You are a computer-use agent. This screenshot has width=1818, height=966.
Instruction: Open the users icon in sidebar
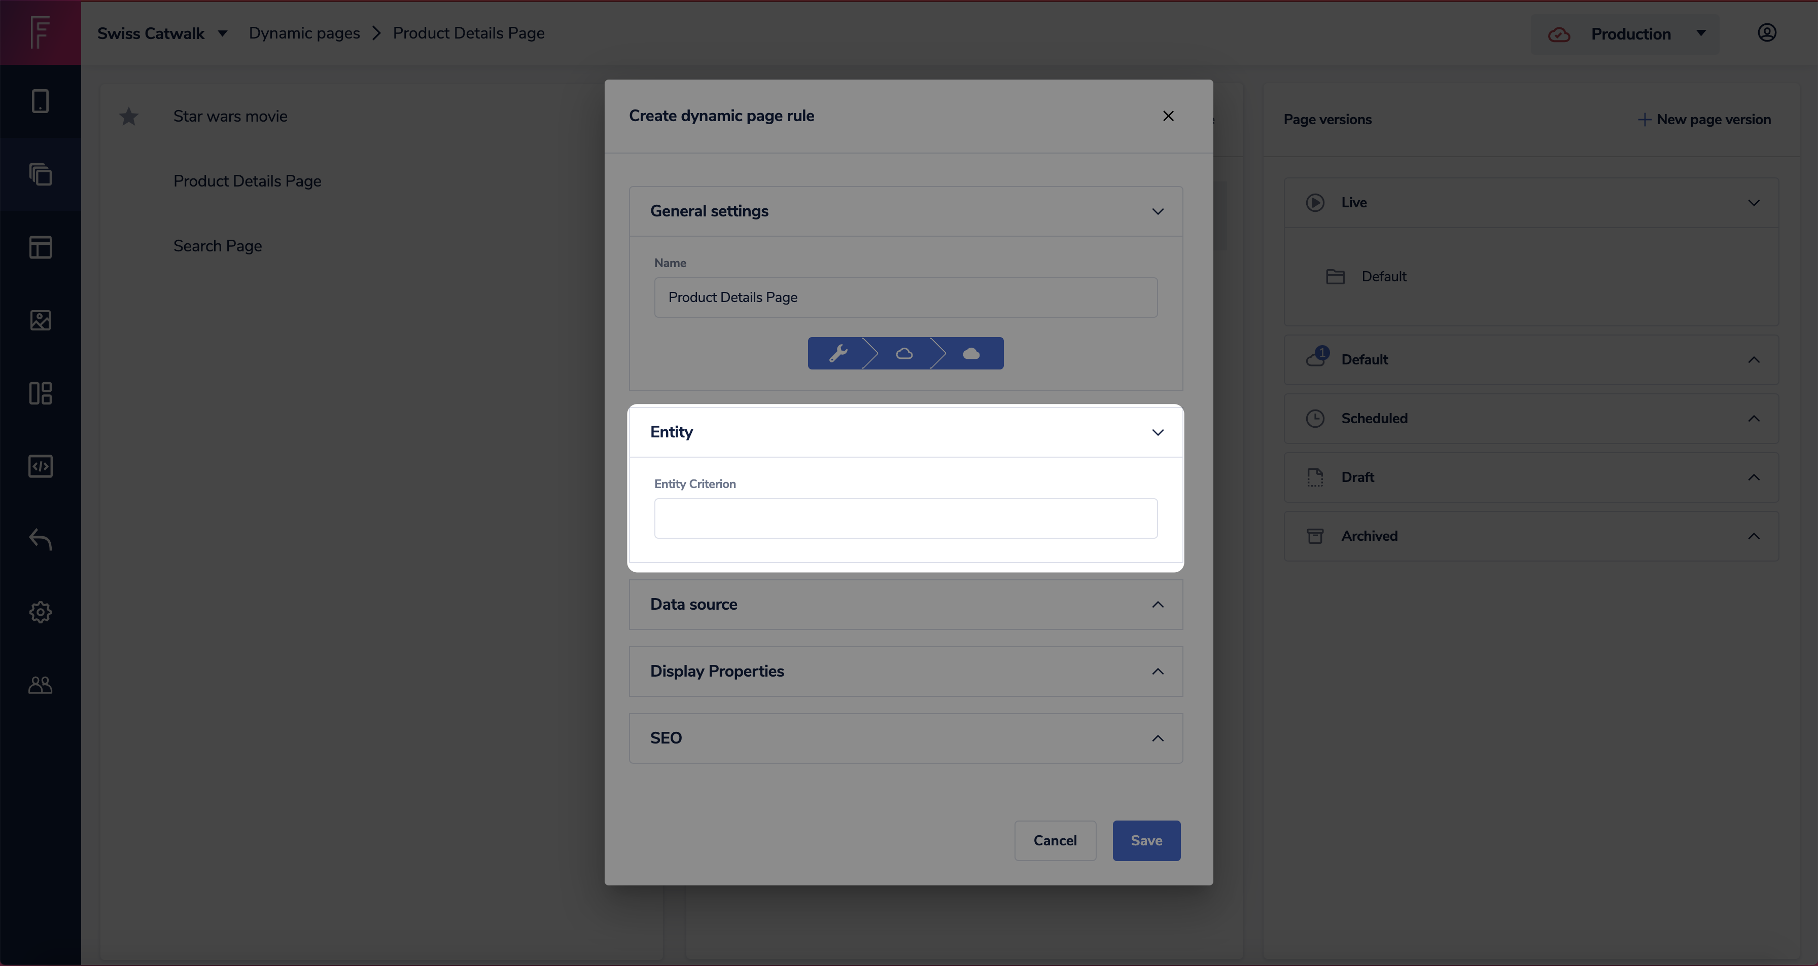40,685
